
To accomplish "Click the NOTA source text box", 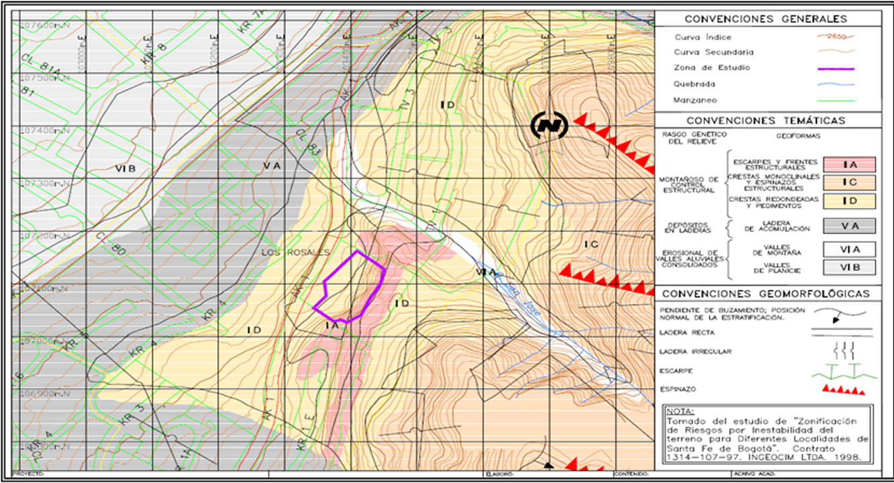I will pos(768,434).
